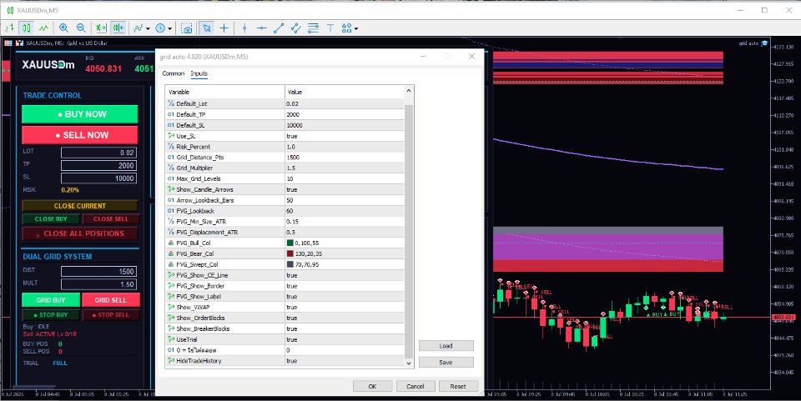Viewport: 801px width, 401px height.
Task: Click the TP input field showing 2000
Action: [98, 165]
